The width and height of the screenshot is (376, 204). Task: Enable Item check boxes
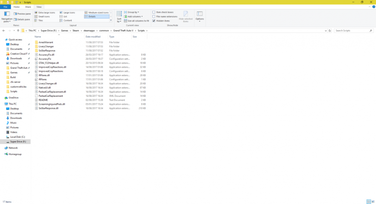point(154,12)
